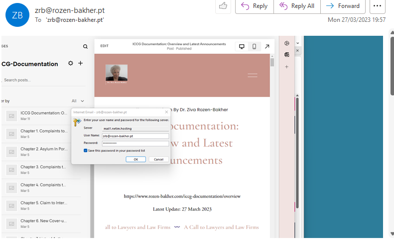Screen dimensions: 394x239
Task: Click the search magnifier in pages panel
Action: (x=86, y=46)
